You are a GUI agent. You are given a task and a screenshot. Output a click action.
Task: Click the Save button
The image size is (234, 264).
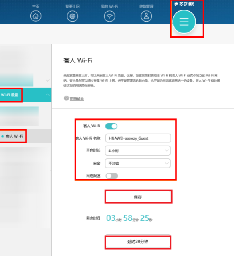(x=138, y=196)
